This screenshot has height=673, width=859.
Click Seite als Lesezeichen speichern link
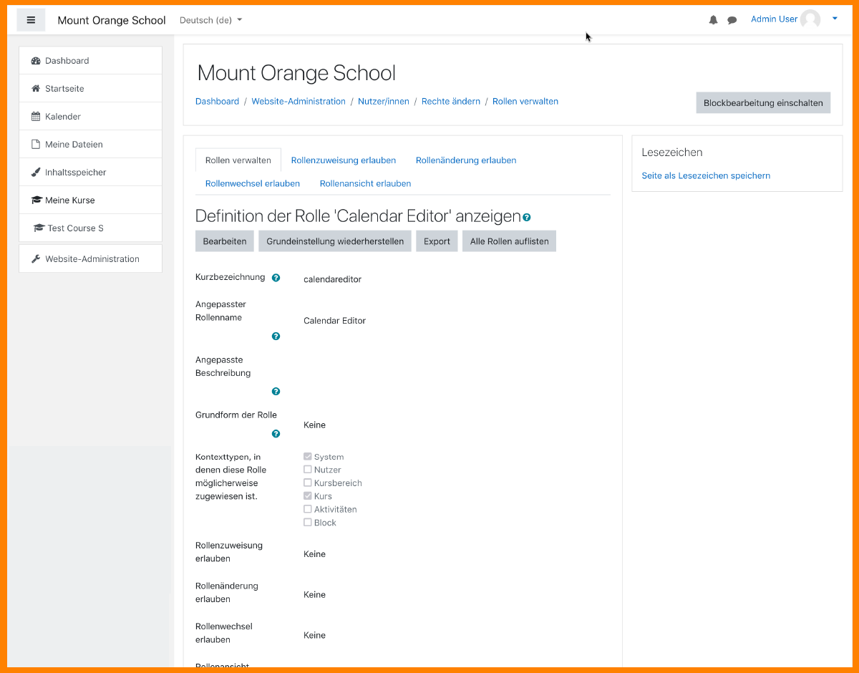(706, 175)
